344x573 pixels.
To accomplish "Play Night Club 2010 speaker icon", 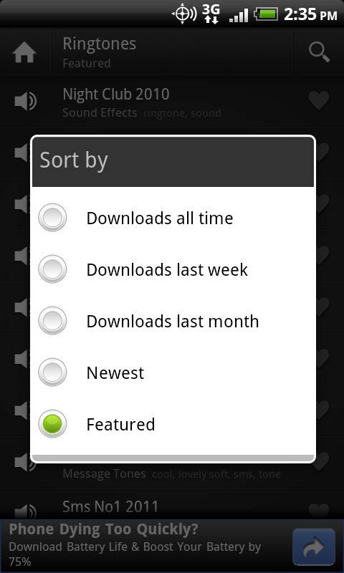I will coord(25,101).
